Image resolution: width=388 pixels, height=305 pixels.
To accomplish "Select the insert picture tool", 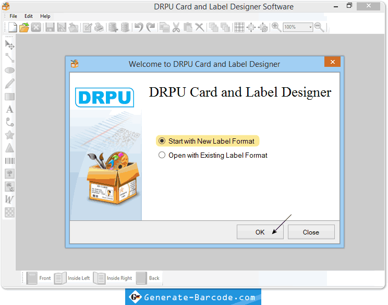I will tap(10, 174).
